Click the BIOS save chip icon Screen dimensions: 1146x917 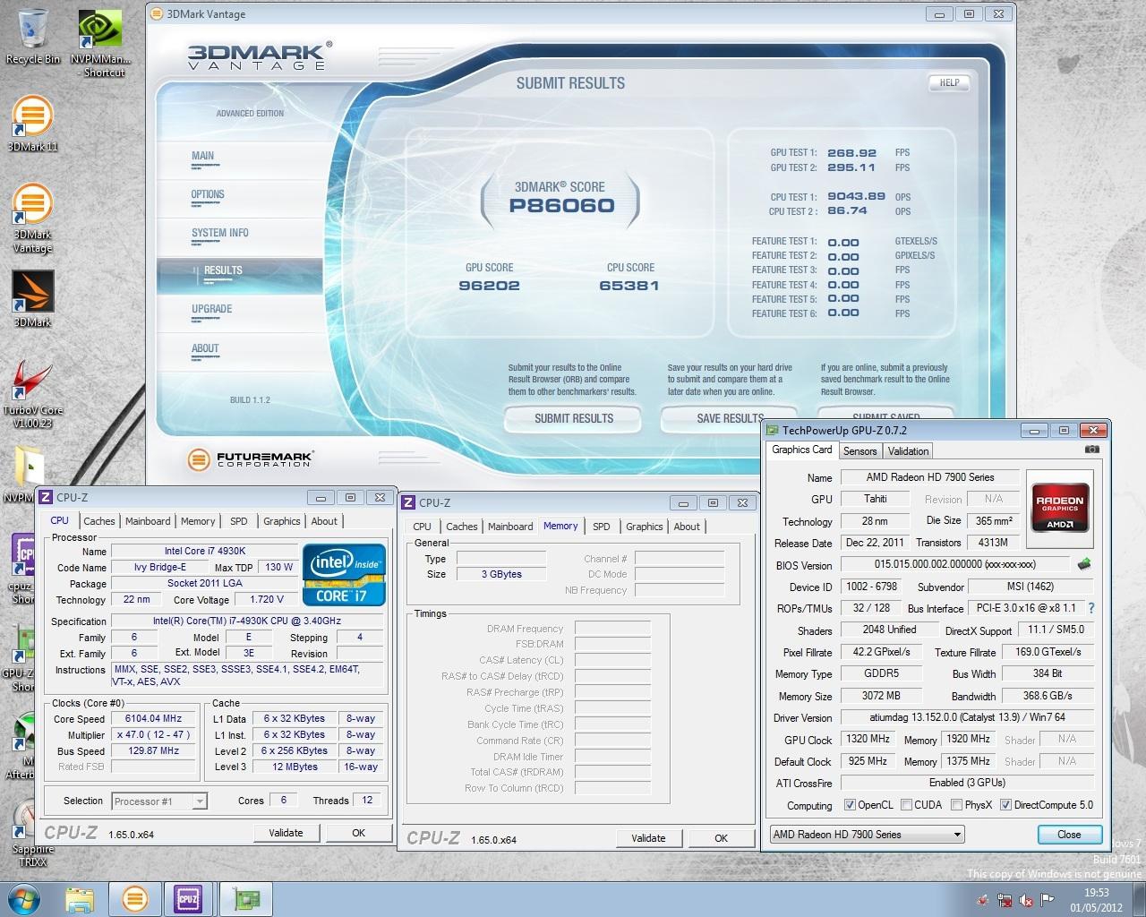tap(1084, 565)
